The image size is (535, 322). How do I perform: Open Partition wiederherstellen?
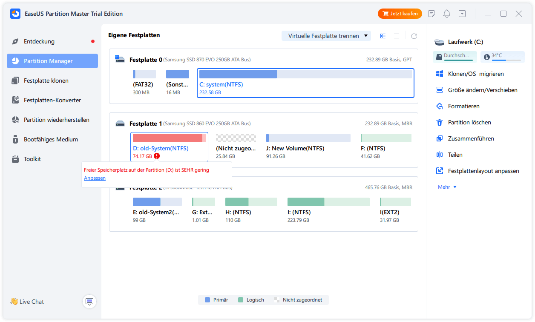52,120
